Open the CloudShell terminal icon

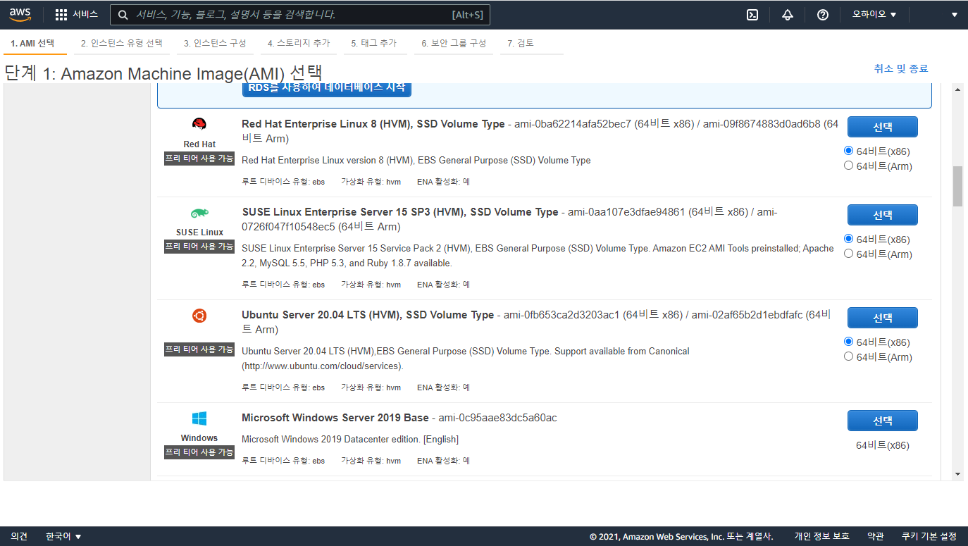(x=752, y=15)
